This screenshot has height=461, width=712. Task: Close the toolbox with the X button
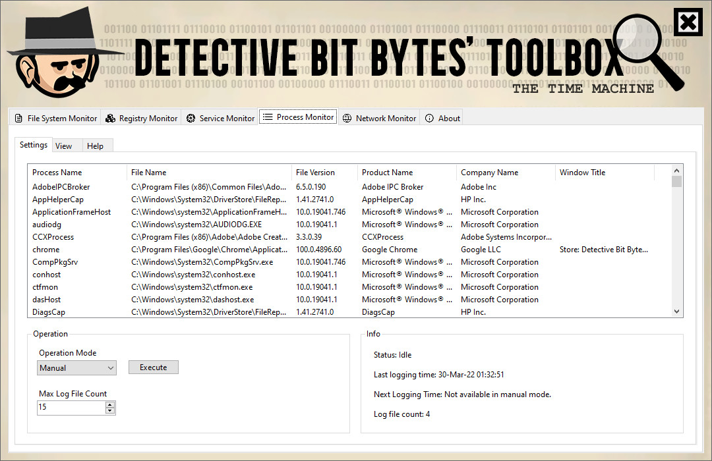[x=688, y=24]
